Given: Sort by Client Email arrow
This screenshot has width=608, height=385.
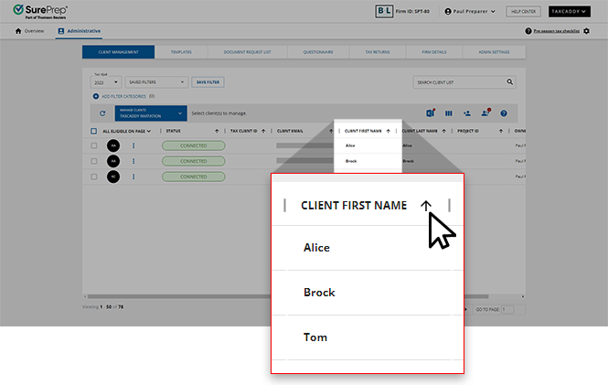Looking at the screenshot, I should [331, 131].
